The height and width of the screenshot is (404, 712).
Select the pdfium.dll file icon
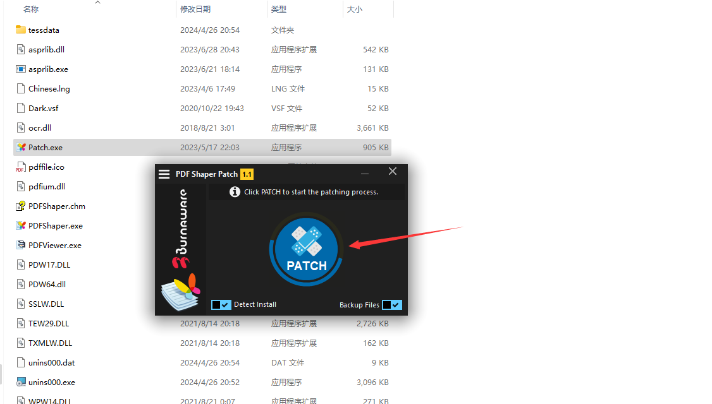coord(20,186)
